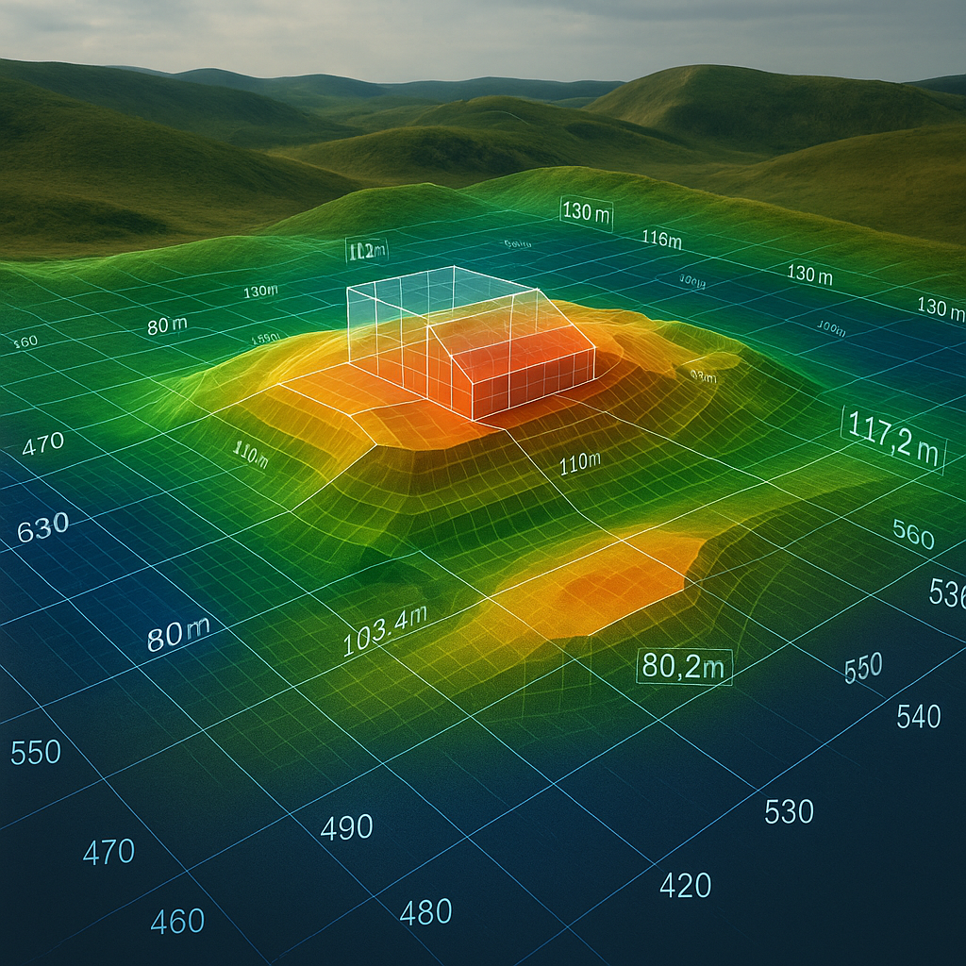The height and width of the screenshot is (966, 966).
Task: Click the 420 grid coordinate label
Action: pyautogui.click(x=685, y=885)
